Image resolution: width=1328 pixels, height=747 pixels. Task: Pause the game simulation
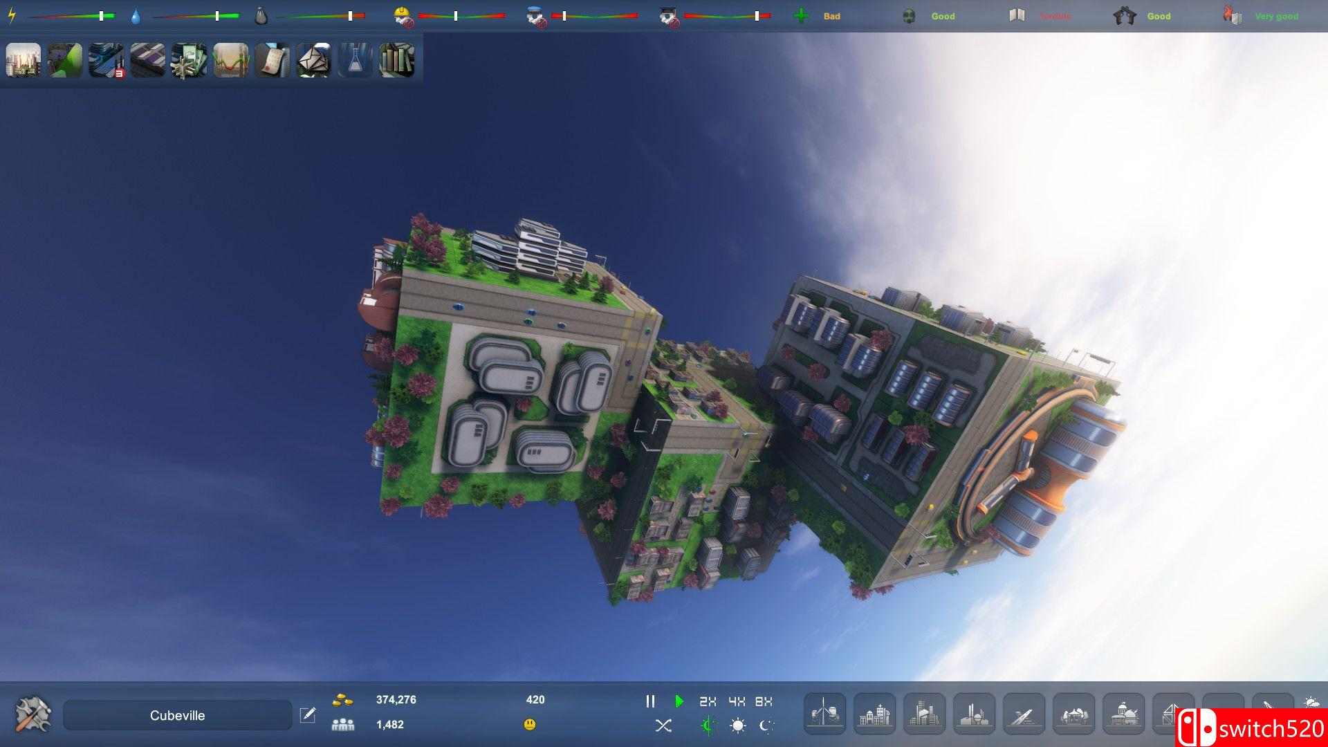(651, 700)
